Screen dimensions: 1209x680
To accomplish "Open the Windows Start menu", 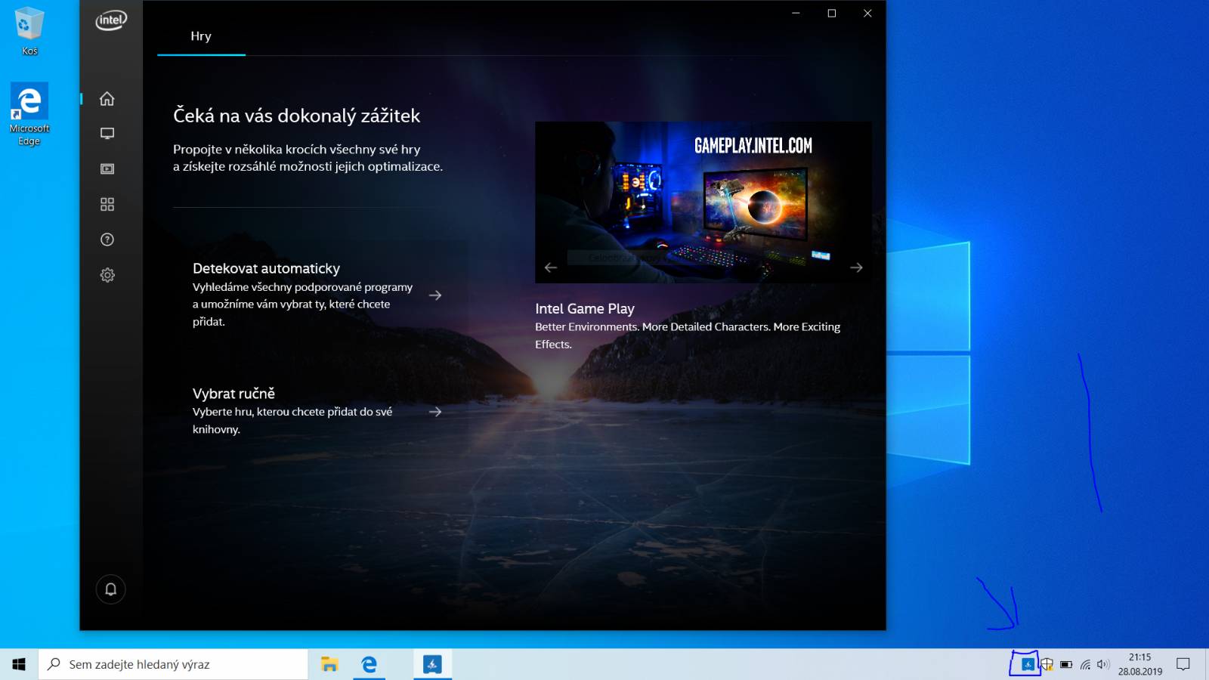I will coord(19,664).
